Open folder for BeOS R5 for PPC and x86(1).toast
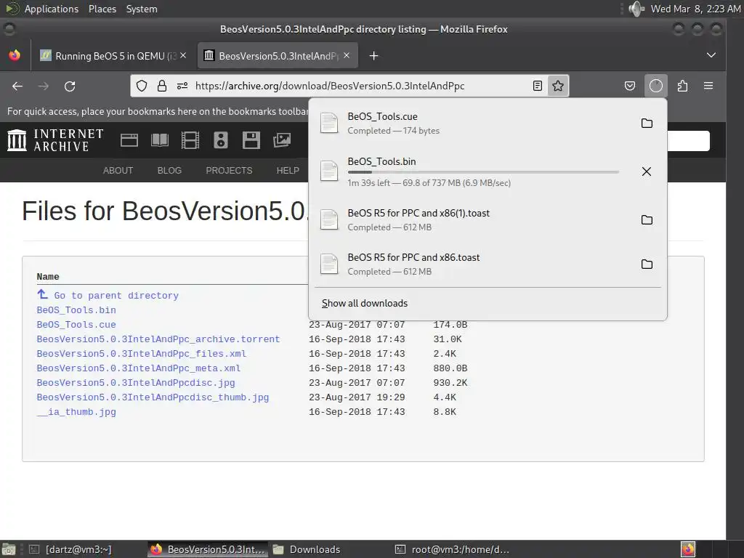Screen dimensions: 744x558 click(x=647, y=219)
